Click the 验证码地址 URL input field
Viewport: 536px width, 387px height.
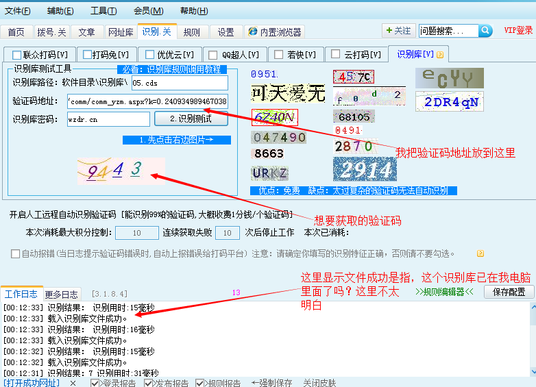pyautogui.click(x=147, y=101)
